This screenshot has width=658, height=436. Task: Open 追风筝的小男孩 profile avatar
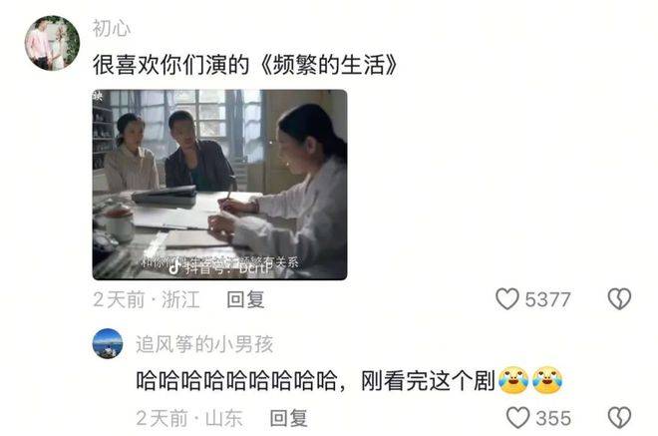pos(108,343)
